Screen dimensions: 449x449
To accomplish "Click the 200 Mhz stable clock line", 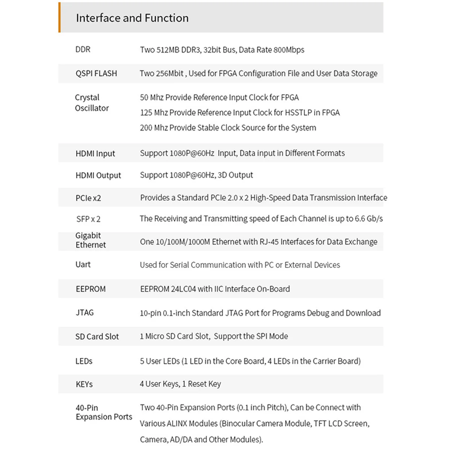I will point(228,128).
